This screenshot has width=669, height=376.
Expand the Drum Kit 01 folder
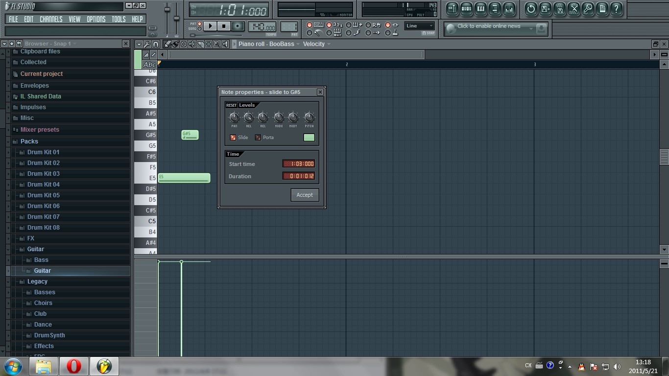pos(43,152)
